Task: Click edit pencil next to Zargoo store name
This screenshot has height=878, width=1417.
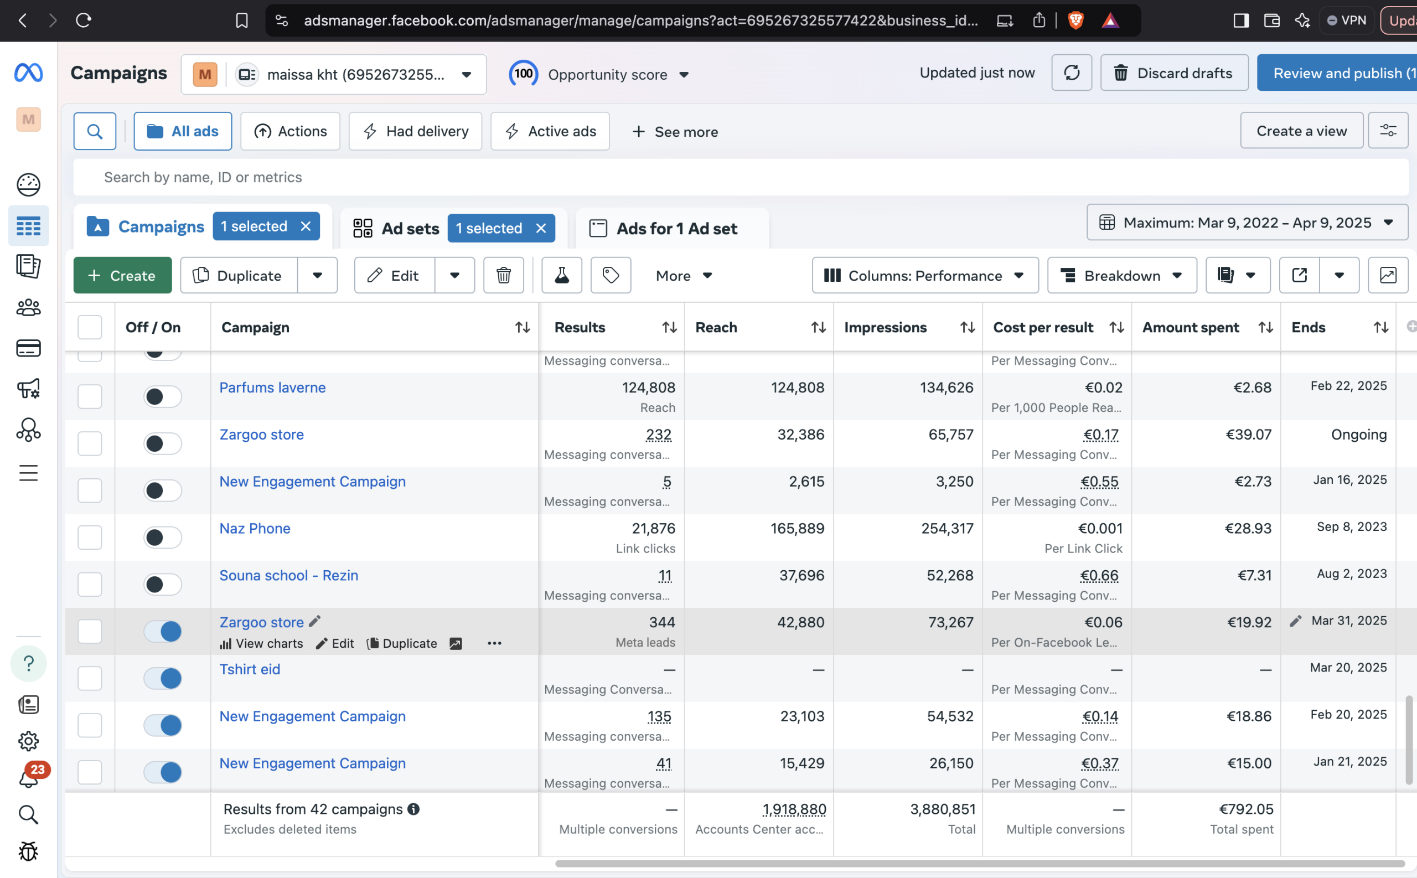Action: pos(314,621)
